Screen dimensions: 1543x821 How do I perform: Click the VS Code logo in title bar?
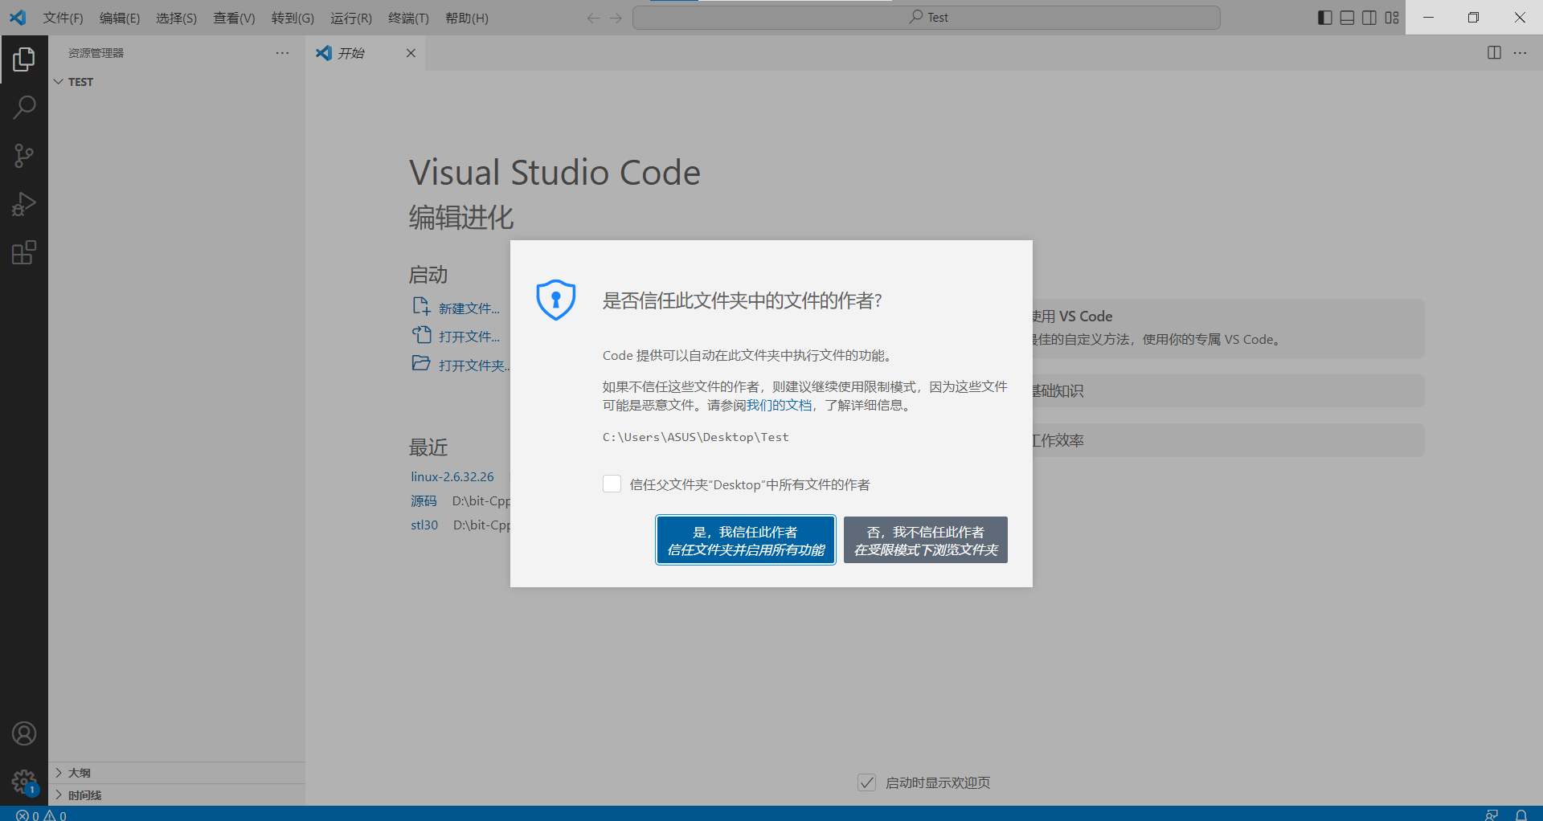pos(18,18)
